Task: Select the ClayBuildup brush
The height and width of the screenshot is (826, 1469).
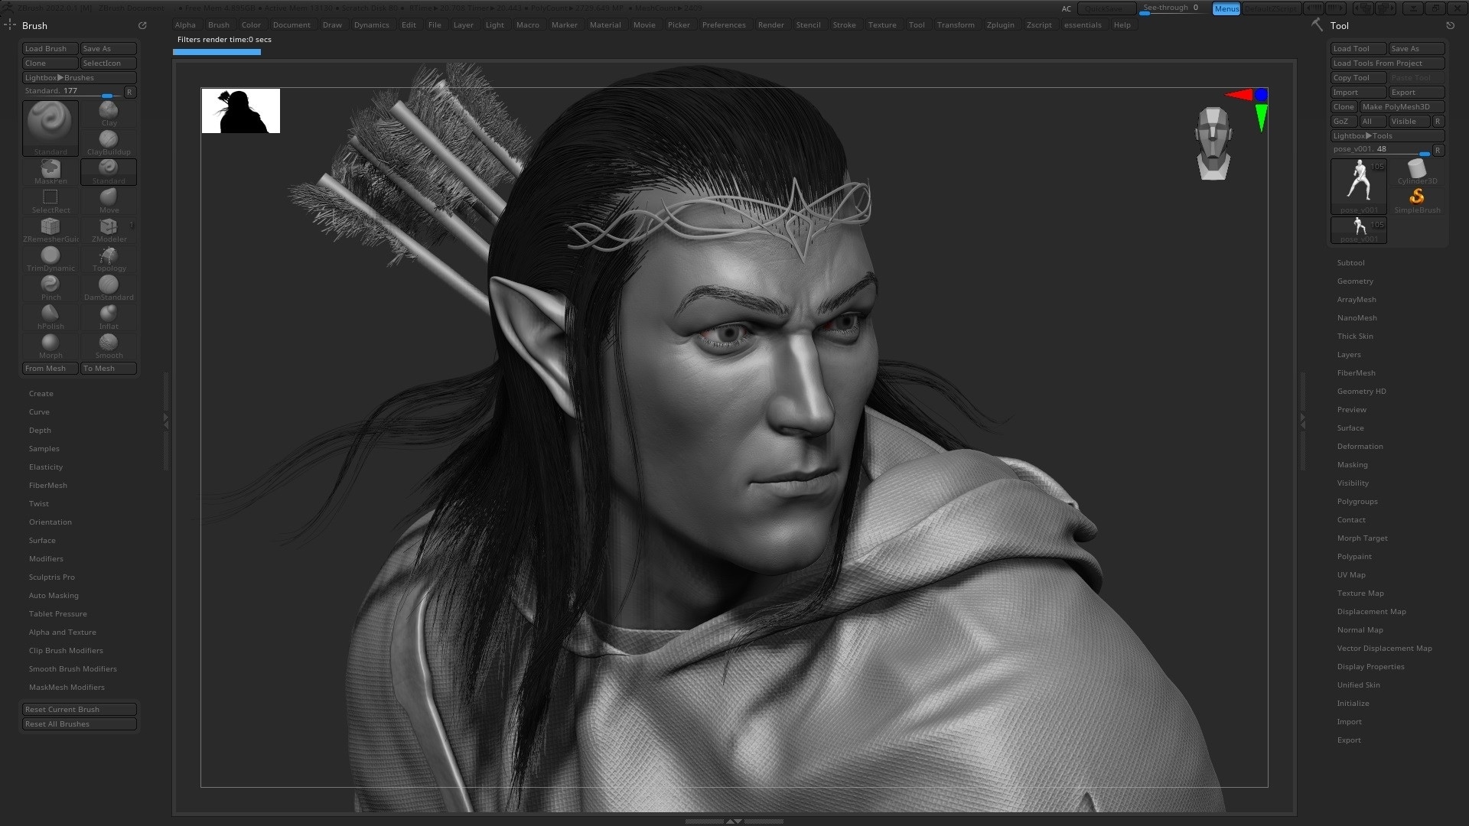Action: tap(109, 141)
